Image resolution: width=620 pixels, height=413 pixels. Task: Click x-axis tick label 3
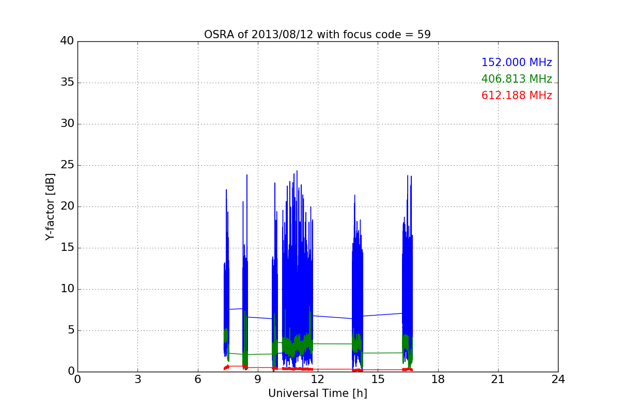[x=137, y=379]
